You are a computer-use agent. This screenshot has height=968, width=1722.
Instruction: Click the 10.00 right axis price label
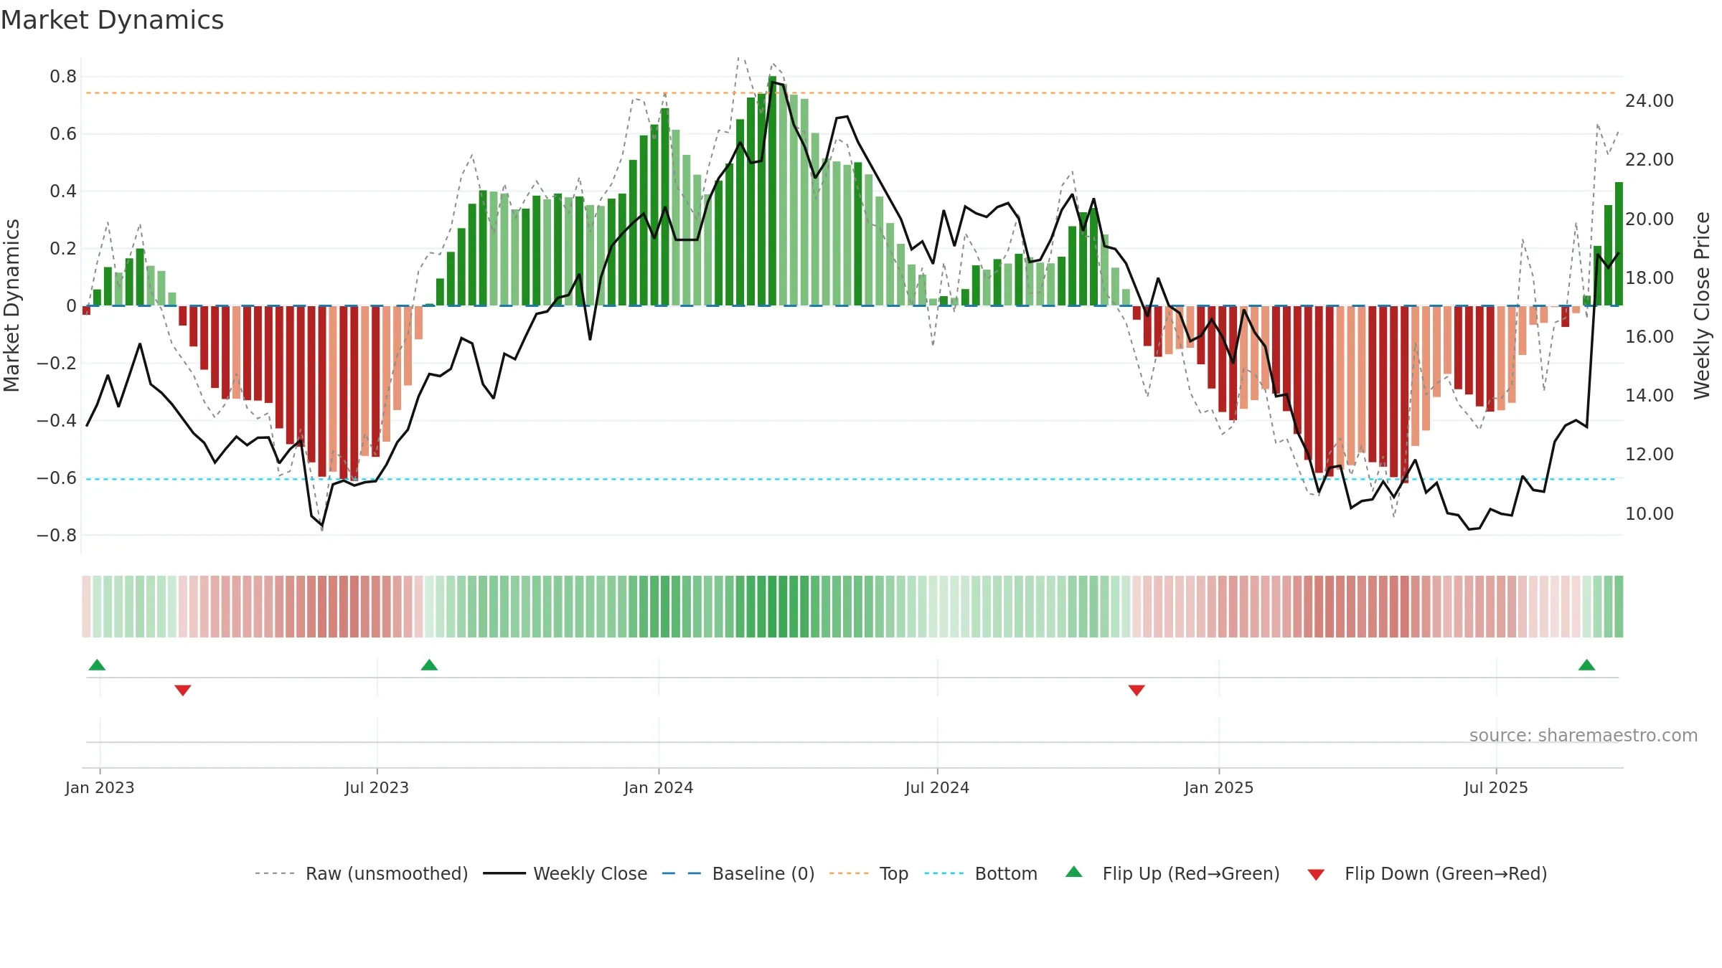(1650, 514)
